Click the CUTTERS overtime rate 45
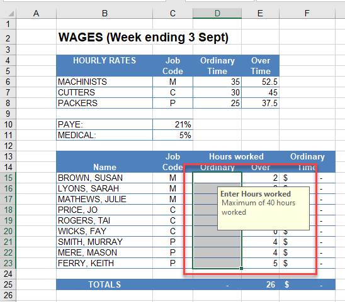 click(x=260, y=92)
